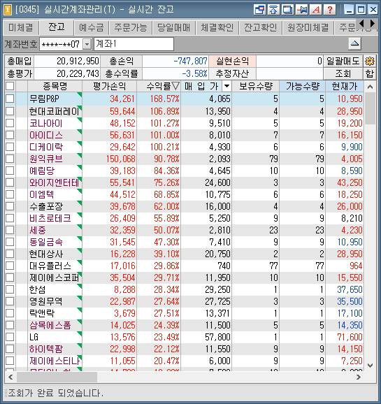The height and width of the screenshot is (404, 381).
Task: Click the 71,600 current price for LG
Action: (350, 337)
